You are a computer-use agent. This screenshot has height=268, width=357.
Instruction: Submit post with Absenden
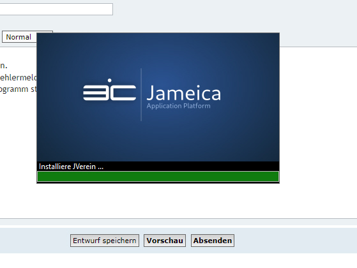click(213, 241)
